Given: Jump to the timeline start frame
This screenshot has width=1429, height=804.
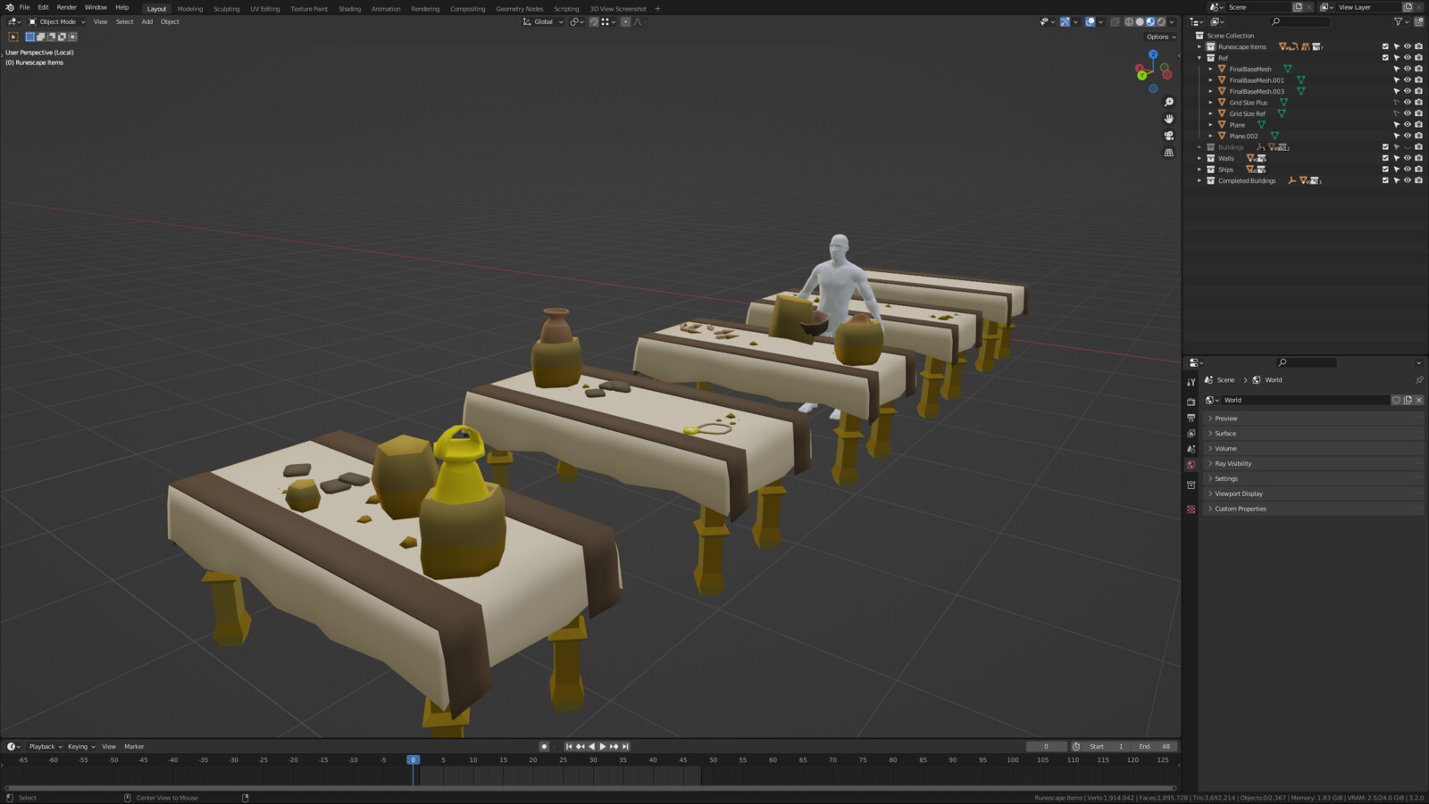Looking at the screenshot, I should pyautogui.click(x=568, y=747).
